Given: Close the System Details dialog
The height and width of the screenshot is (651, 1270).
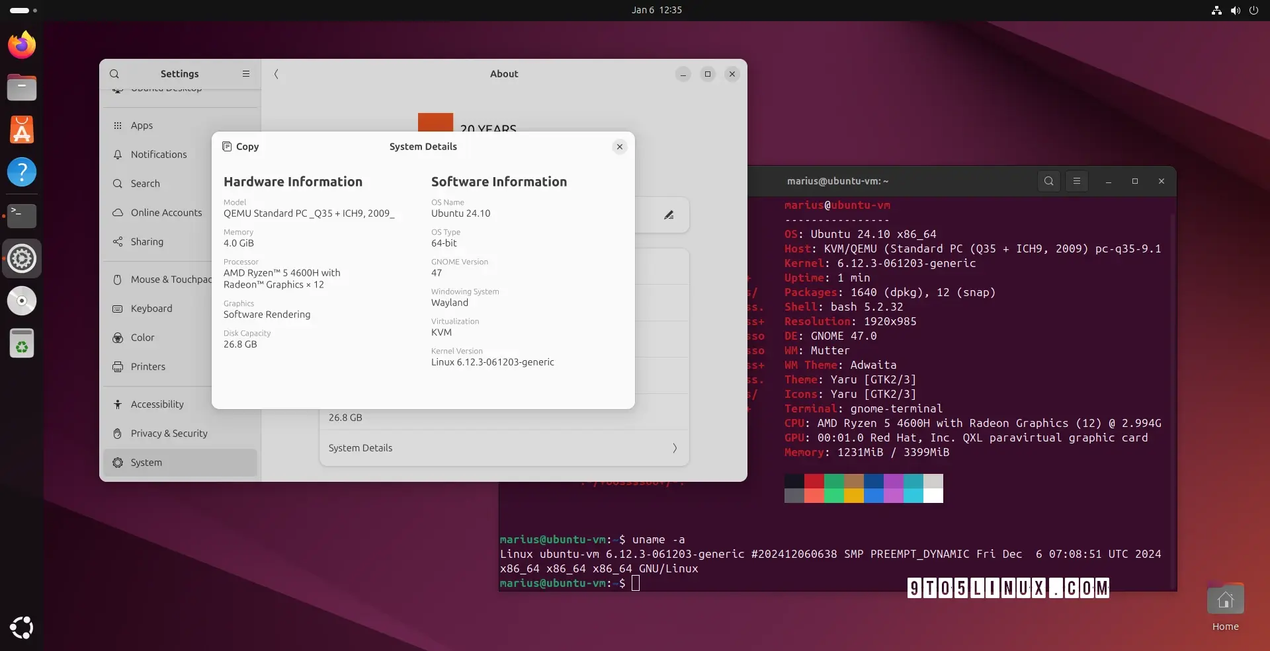Looking at the screenshot, I should pyautogui.click(x=619, y=147).
